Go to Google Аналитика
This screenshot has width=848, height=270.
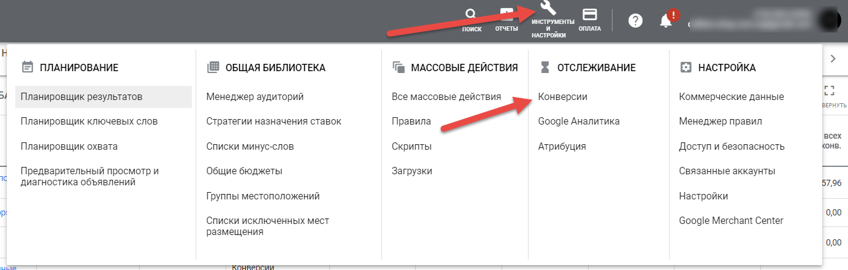pos(578,121)
